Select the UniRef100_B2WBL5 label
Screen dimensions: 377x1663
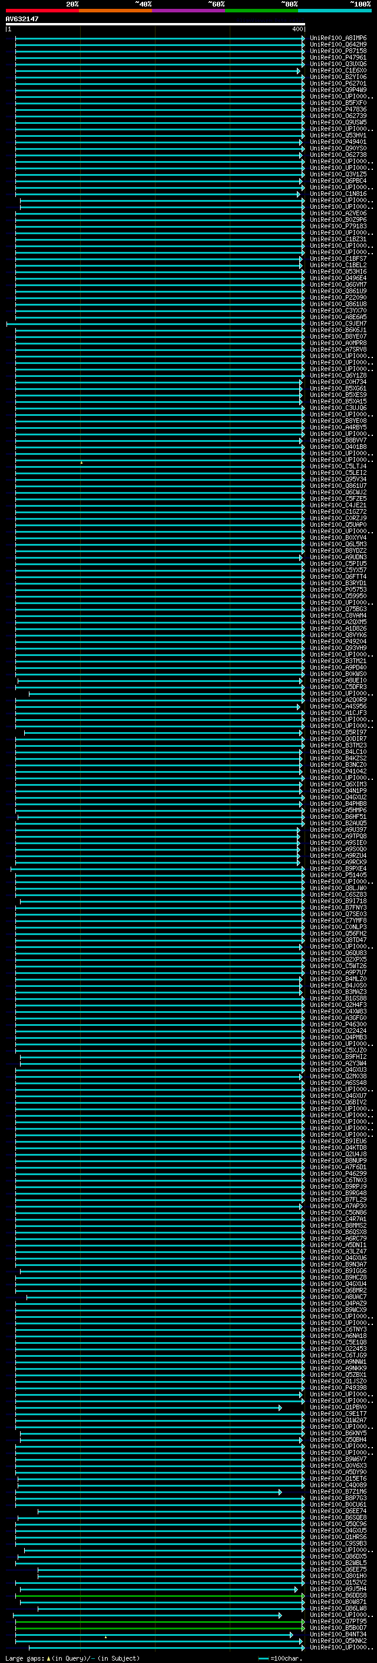tap(338, 1563)
